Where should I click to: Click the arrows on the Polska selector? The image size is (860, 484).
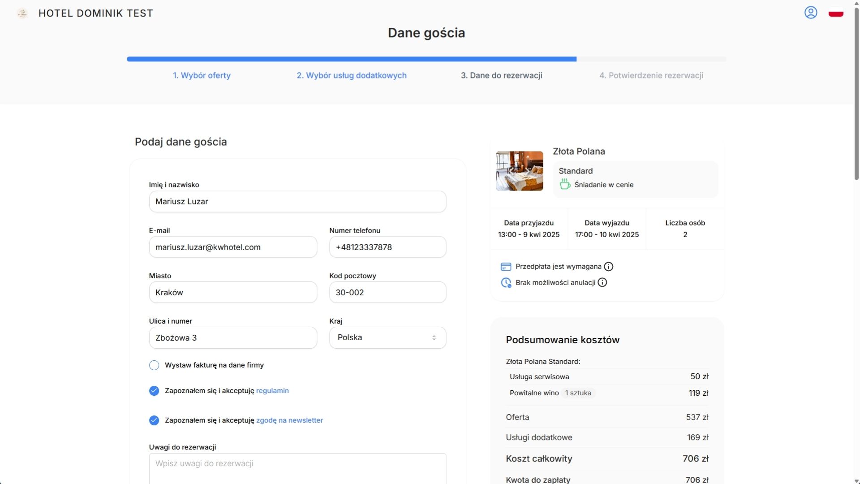[434, 337]
